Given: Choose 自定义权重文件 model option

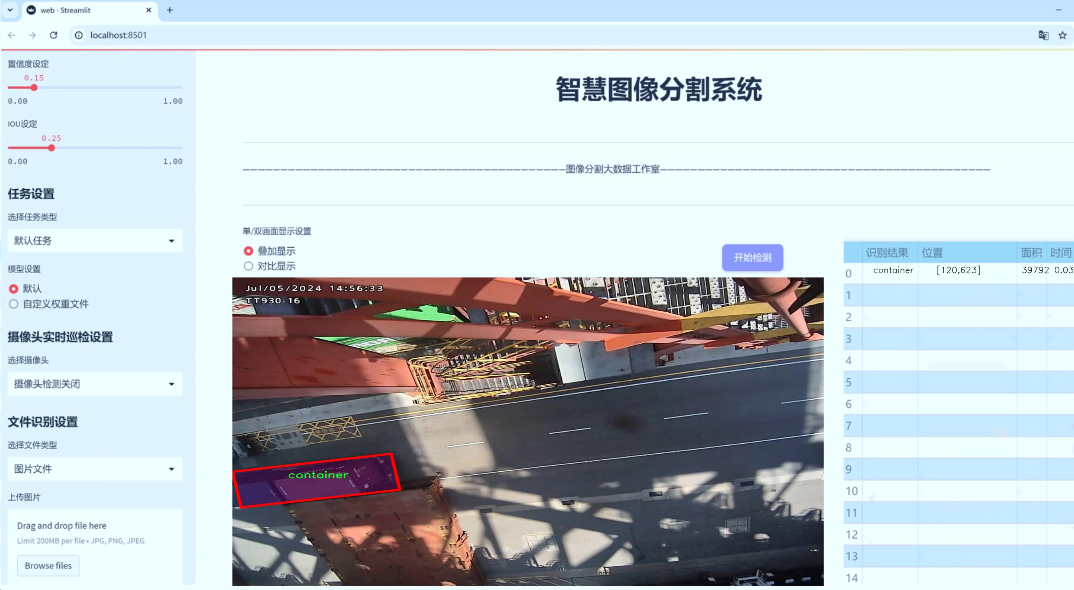Looking at the screenshot, I should (x=14, y=304).
